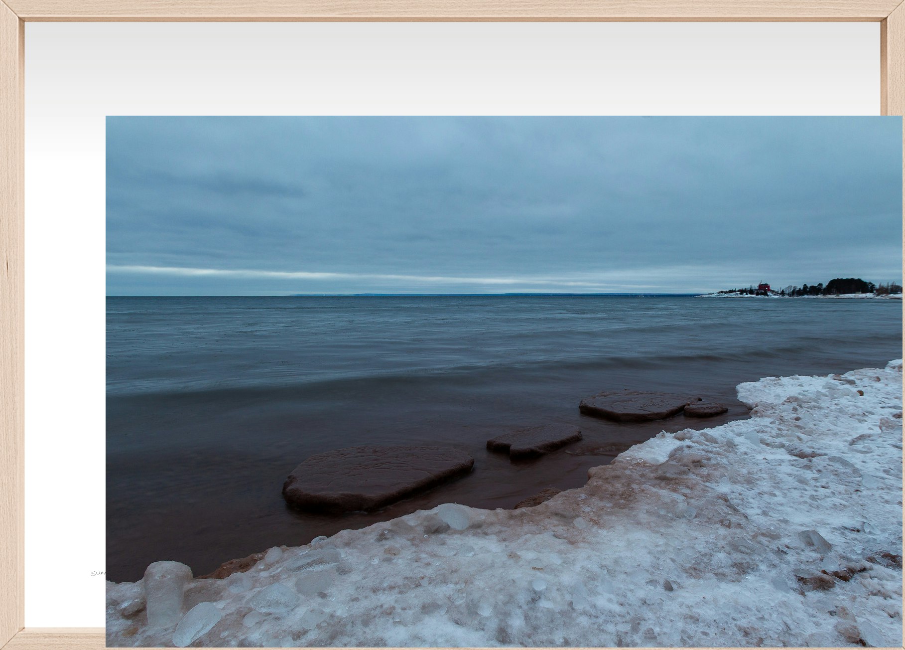Viewport: 905px width, 650px height.
Task: Click the top-right corner of the wooden frame
Action: [x=894, y=10]
